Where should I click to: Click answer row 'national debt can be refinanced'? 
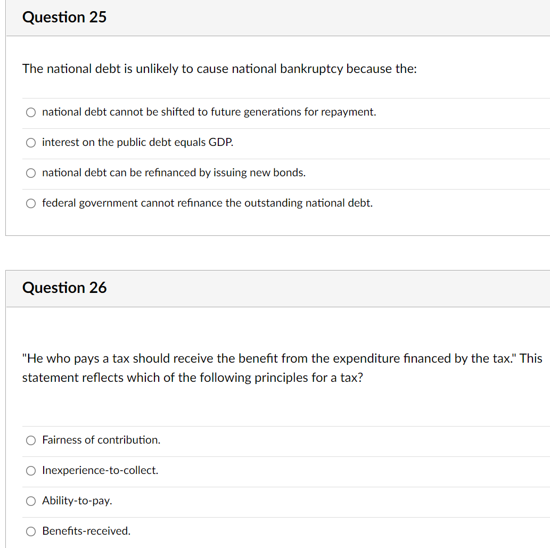pos(173,173)
